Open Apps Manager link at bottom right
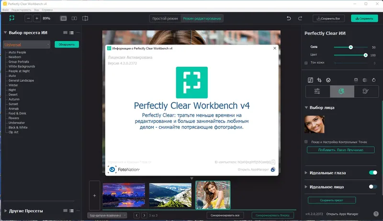 click(x=342, y=214)
